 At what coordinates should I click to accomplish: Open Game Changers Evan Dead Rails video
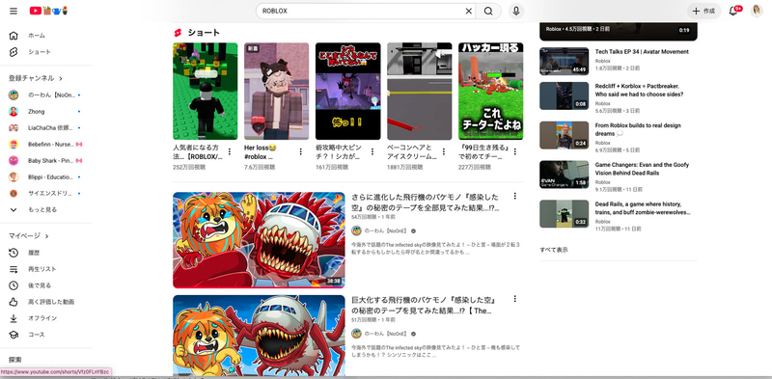642,169
